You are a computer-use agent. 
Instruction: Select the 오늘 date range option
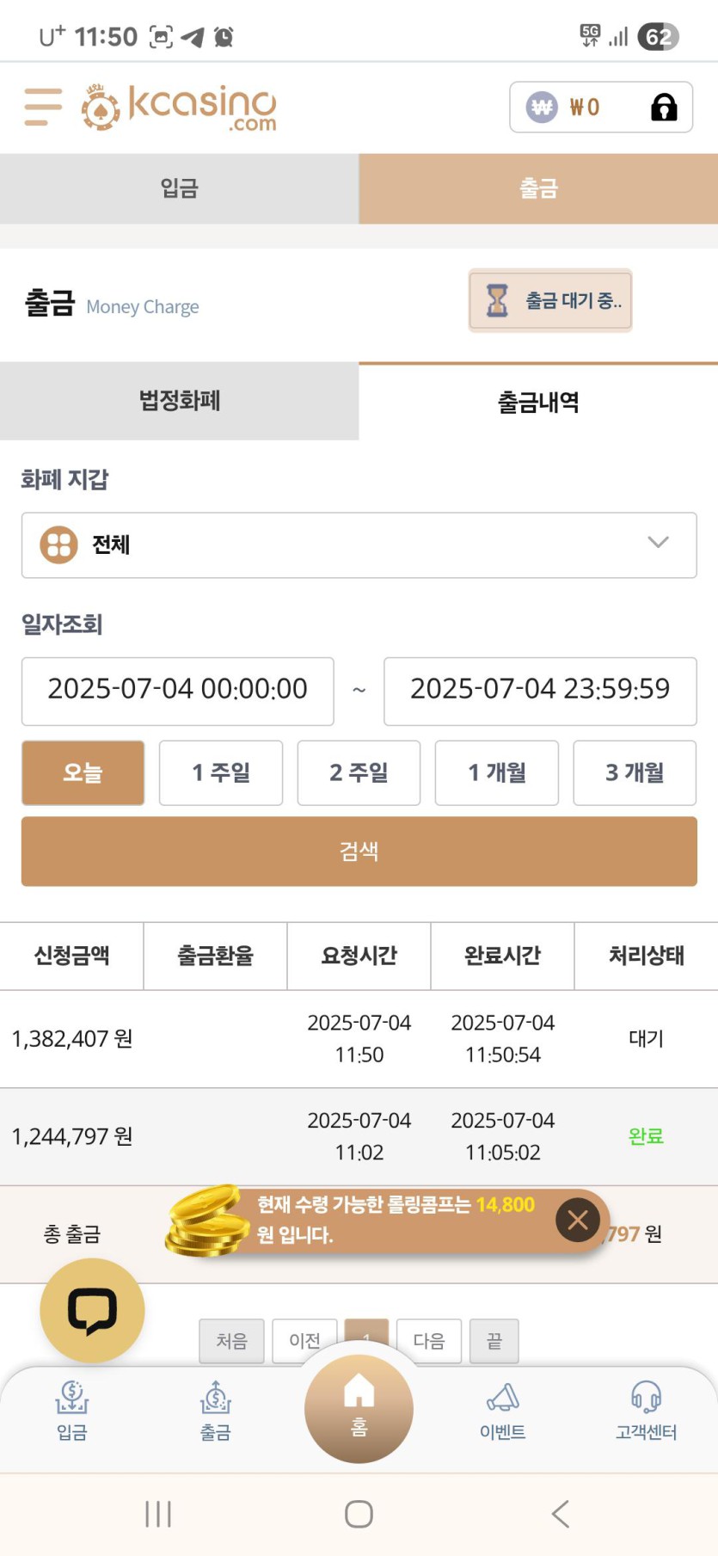(83, 772)
